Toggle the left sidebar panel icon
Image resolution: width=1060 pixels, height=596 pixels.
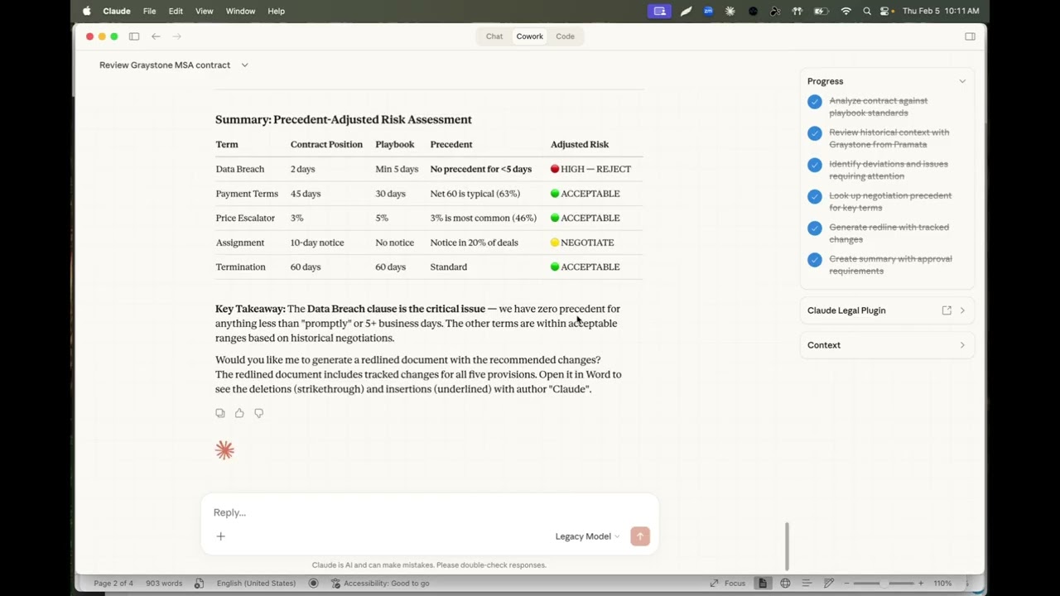pyautogui.click(x=134, y=36)
